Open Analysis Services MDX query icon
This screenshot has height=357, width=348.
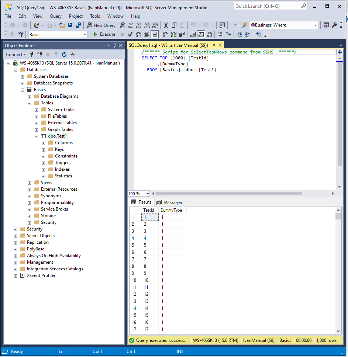[131, 25]
